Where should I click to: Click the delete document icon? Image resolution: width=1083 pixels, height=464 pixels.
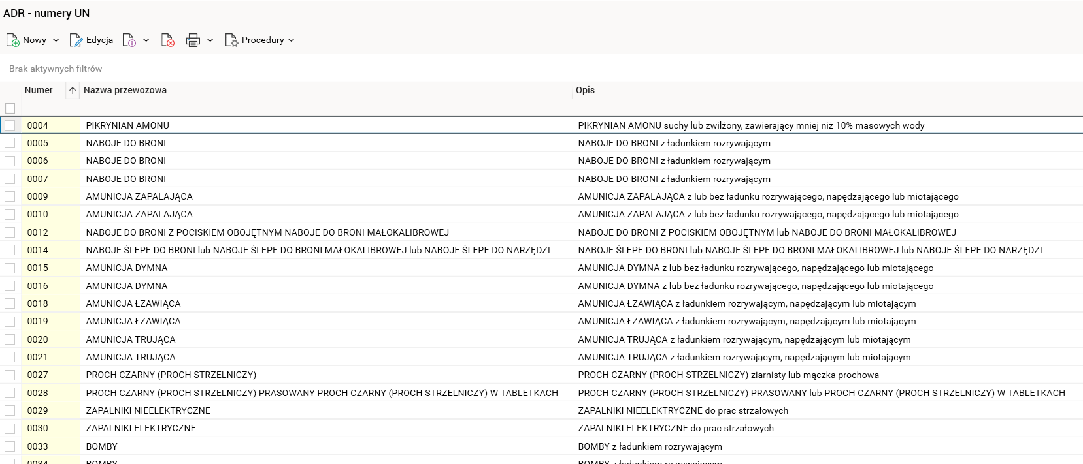tap(168, 40)
